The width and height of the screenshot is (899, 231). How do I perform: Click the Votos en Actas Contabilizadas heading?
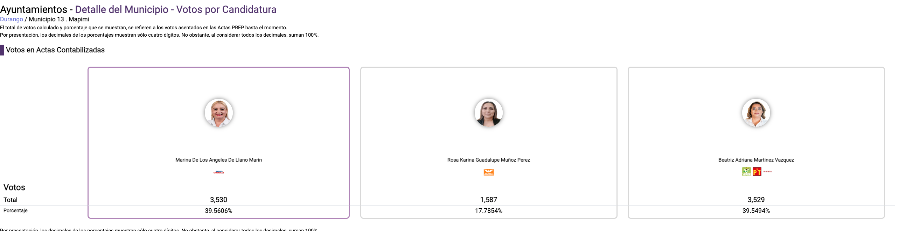click(55, 50)
